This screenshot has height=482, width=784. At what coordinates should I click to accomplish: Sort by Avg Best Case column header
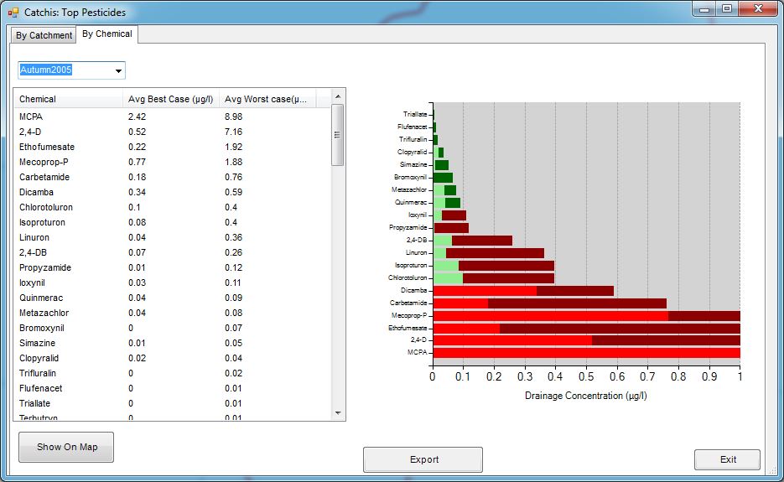point(169,99)
